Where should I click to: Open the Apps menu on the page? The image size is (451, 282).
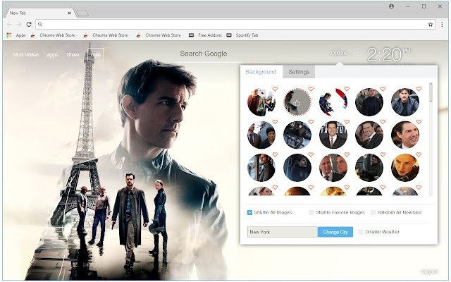(52, 55)
